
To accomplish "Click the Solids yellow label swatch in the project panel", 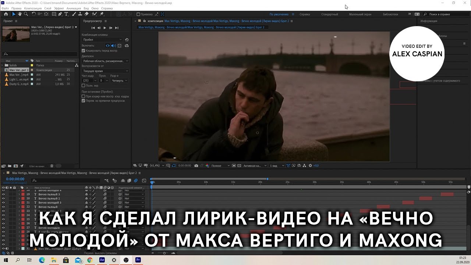I will [x=32, y=65].
